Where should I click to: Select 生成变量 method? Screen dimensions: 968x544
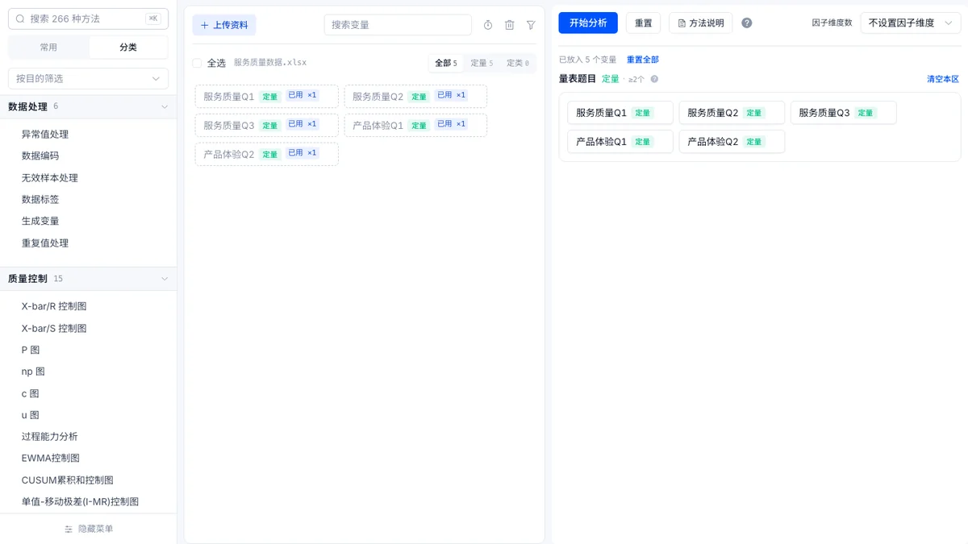(x=40, y=221)
